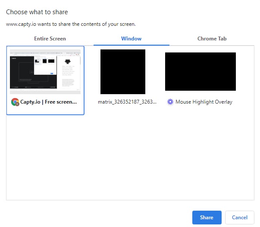This screenshot has width=260, height=227.
Task: Select the Capty.io window preview thumbnail
Action: pyautogui.click(x=45, y=72)
